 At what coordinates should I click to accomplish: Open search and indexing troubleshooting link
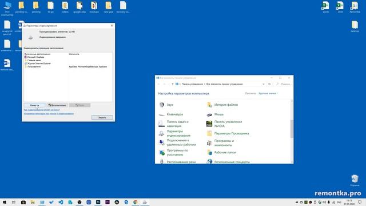[49, 114]
